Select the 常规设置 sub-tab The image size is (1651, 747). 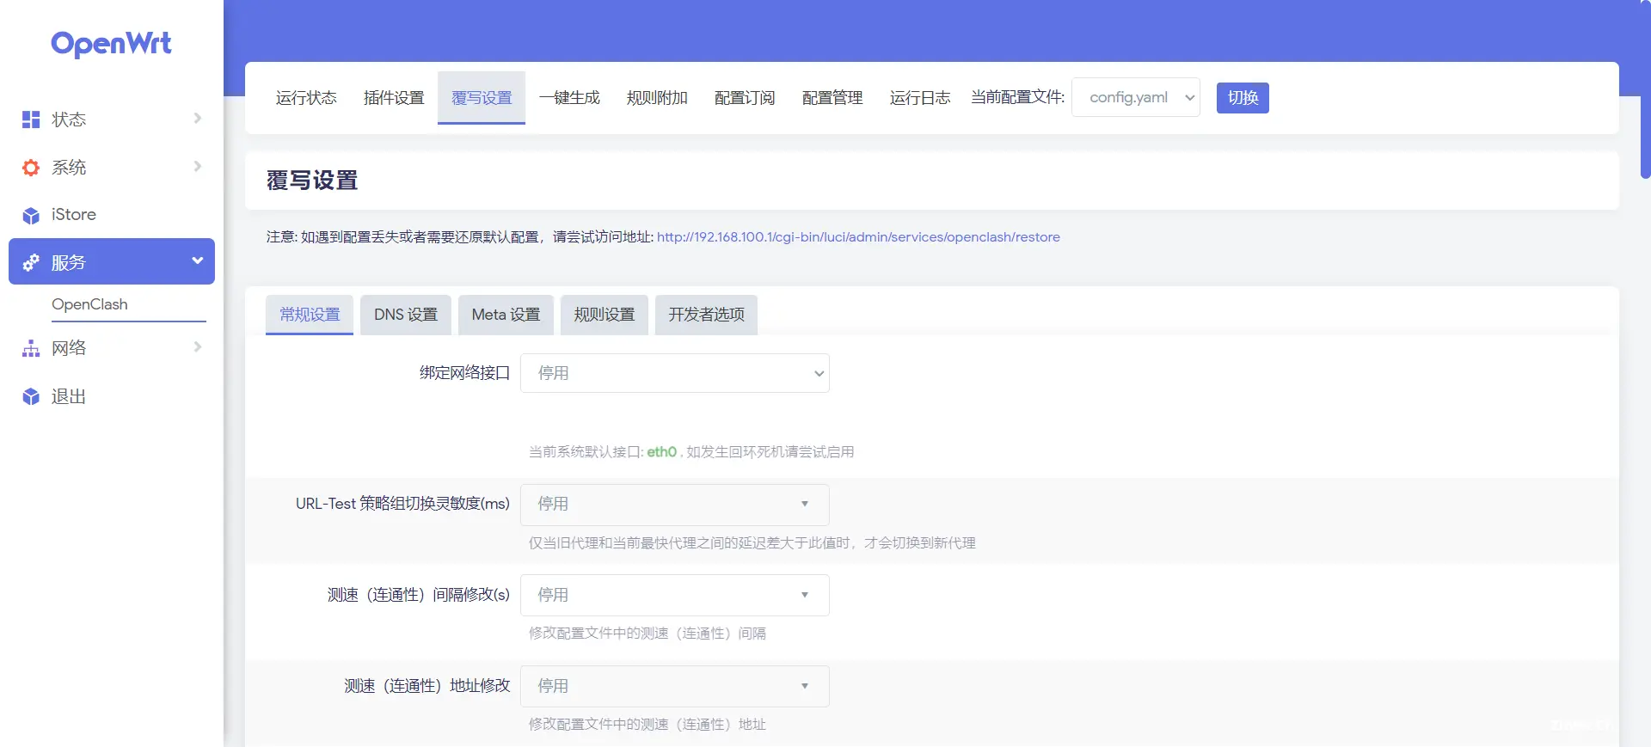pos(310,315)
